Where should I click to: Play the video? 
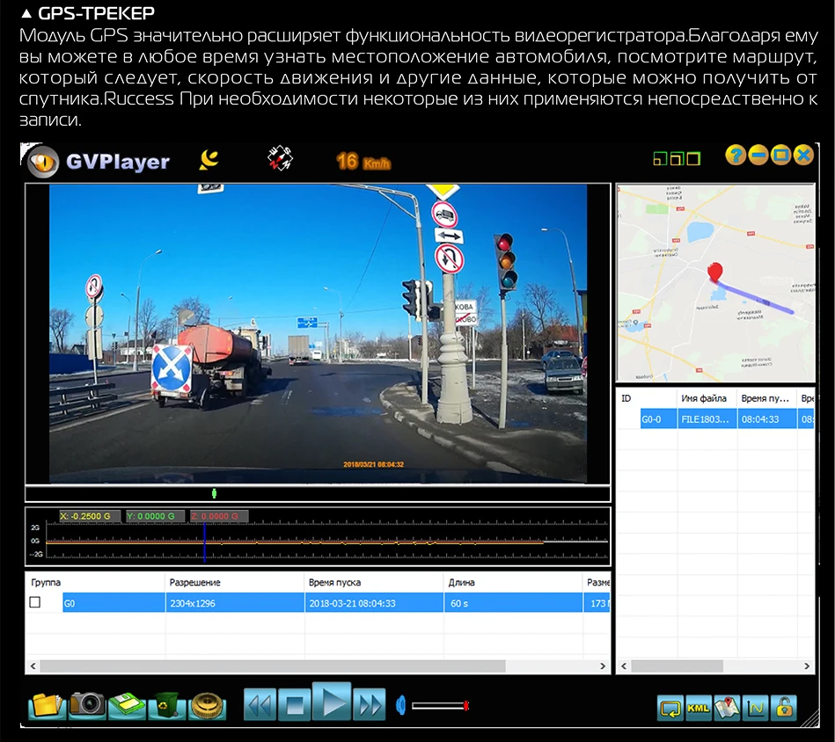coord(331,702)
